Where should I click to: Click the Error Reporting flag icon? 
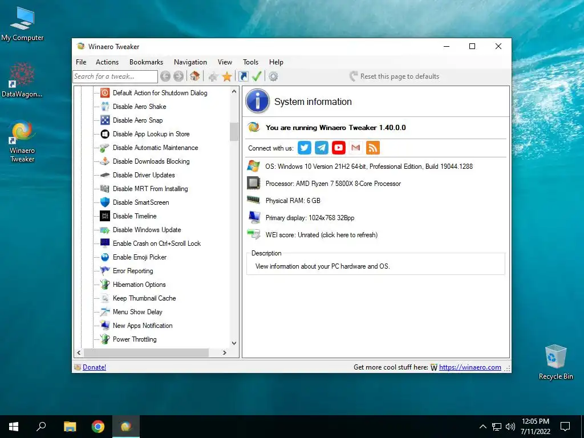pos(105,271)
